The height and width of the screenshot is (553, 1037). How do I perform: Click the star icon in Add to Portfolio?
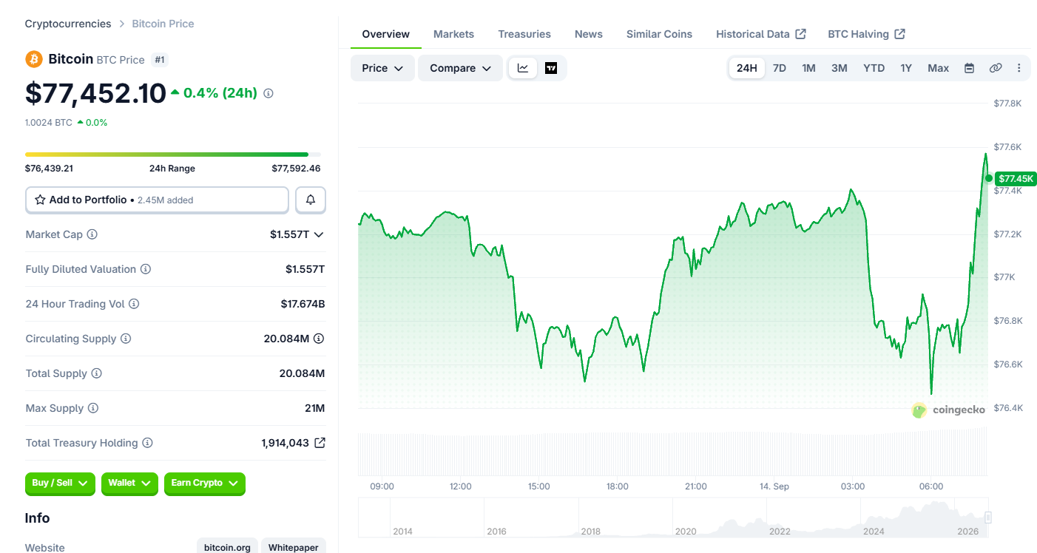pyautogui.click(x=41, y=200)
